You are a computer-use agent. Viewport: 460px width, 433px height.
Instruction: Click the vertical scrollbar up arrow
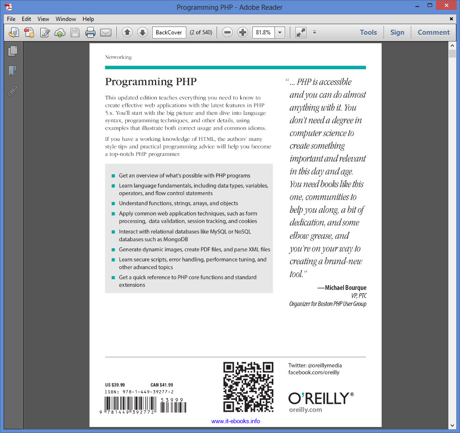[452, 46]
